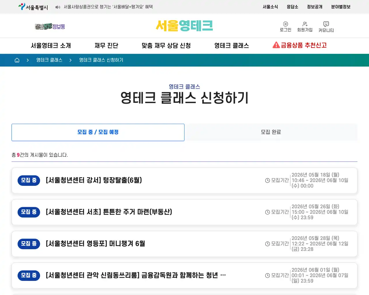
Task: Click 영테크 클래스 신청하기 breadcrumb
Action: (x=101, y=60)
